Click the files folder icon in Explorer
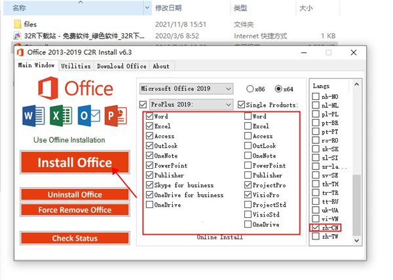Screen dimensions: 393x280 (18, 24)
